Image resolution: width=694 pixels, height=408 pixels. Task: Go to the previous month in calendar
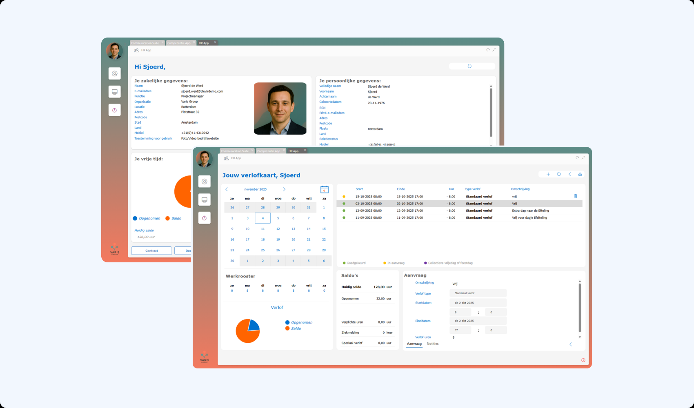(227, 189)
